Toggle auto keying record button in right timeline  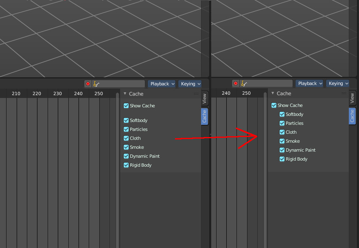236,83
